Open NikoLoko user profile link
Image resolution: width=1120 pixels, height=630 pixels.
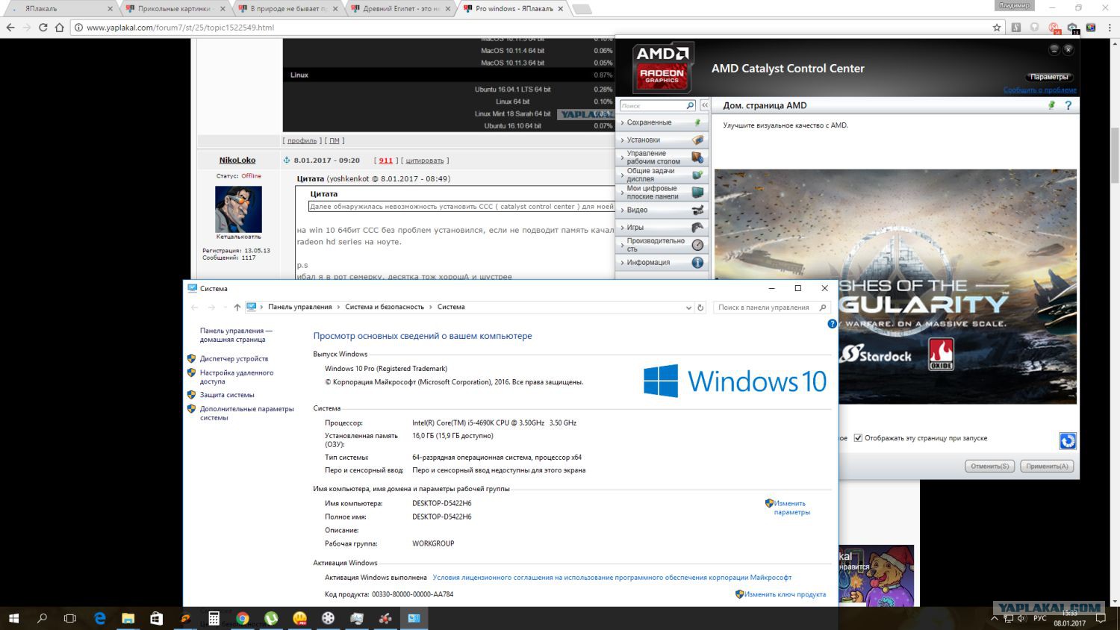(237, 160)
